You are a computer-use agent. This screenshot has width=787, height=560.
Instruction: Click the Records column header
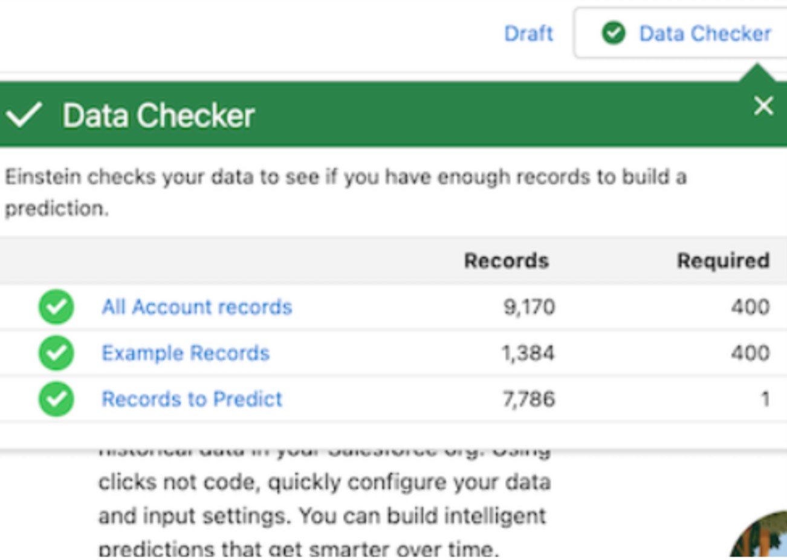506,261
